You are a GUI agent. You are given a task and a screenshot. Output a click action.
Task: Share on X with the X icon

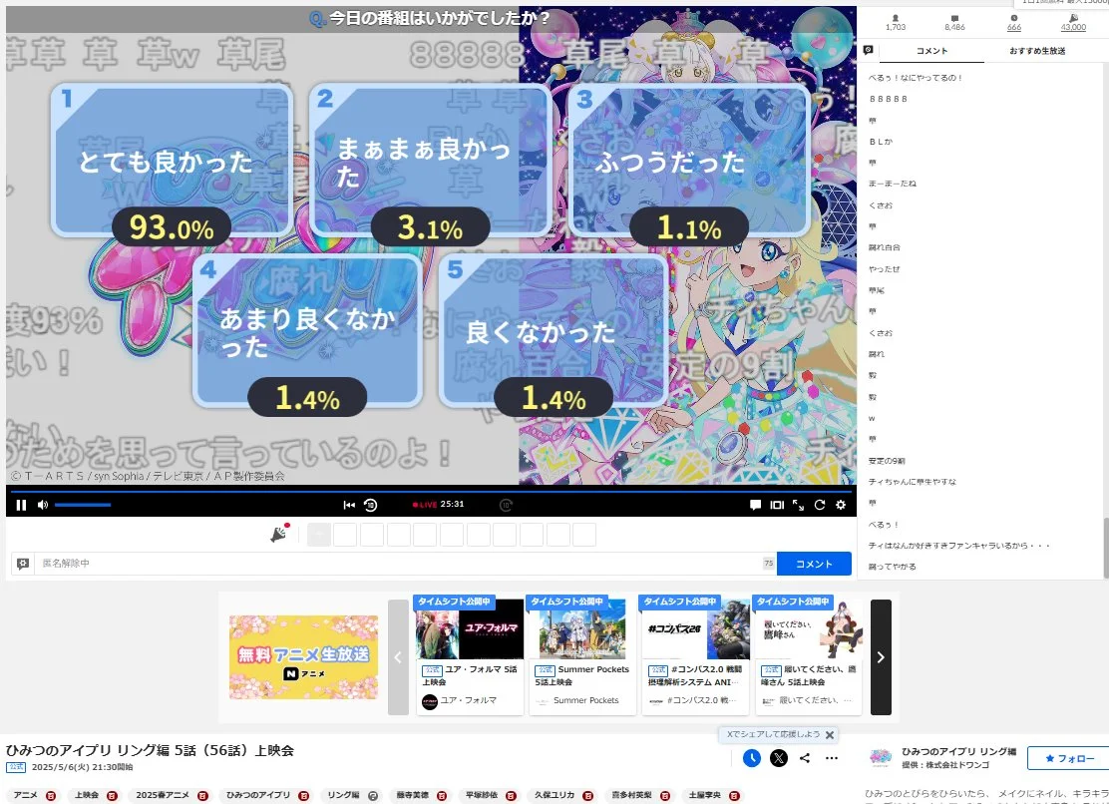coord(779,758)
